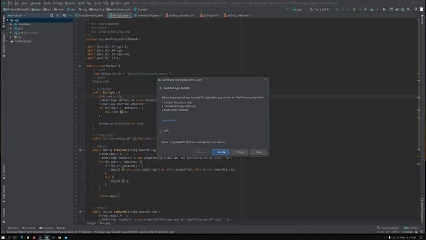Viewport: 426px width, 240px height.
Task: Click the Windows Start button
Action: coord(3,237)
